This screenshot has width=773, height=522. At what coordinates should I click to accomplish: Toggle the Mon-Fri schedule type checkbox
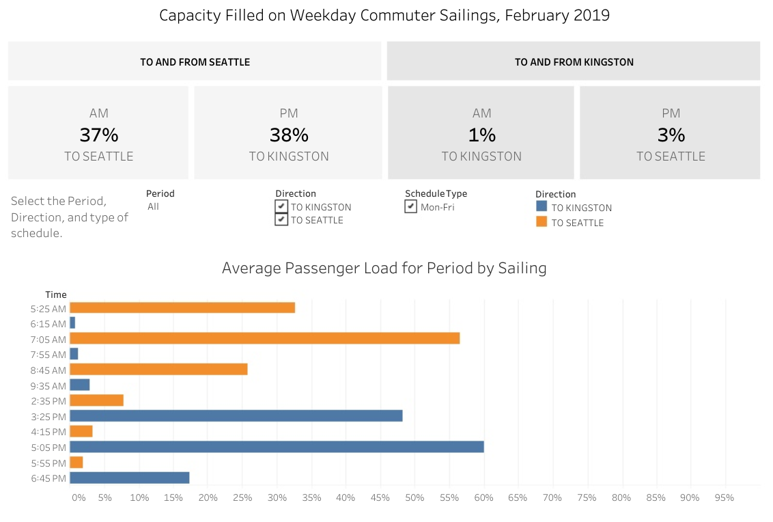coord(411,206)
